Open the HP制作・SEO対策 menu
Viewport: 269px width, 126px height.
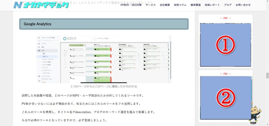[131, 5]
